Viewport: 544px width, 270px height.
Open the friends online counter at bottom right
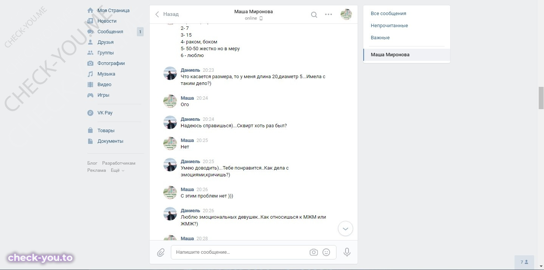tap(524, 262)
